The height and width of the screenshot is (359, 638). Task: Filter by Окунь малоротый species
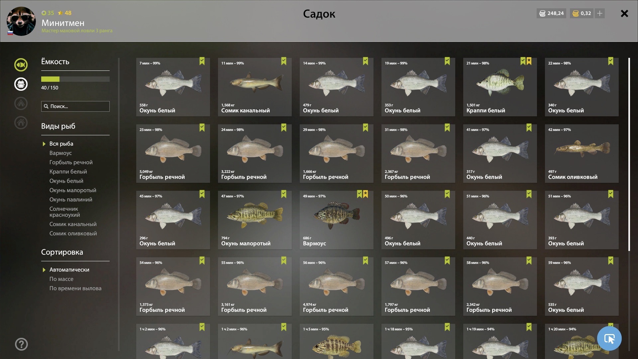tap(73, 190)
